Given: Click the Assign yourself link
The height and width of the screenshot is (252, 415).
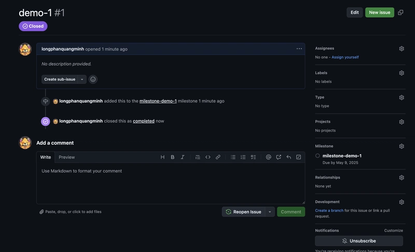Looking at the screenshot, I should [345, 57].
